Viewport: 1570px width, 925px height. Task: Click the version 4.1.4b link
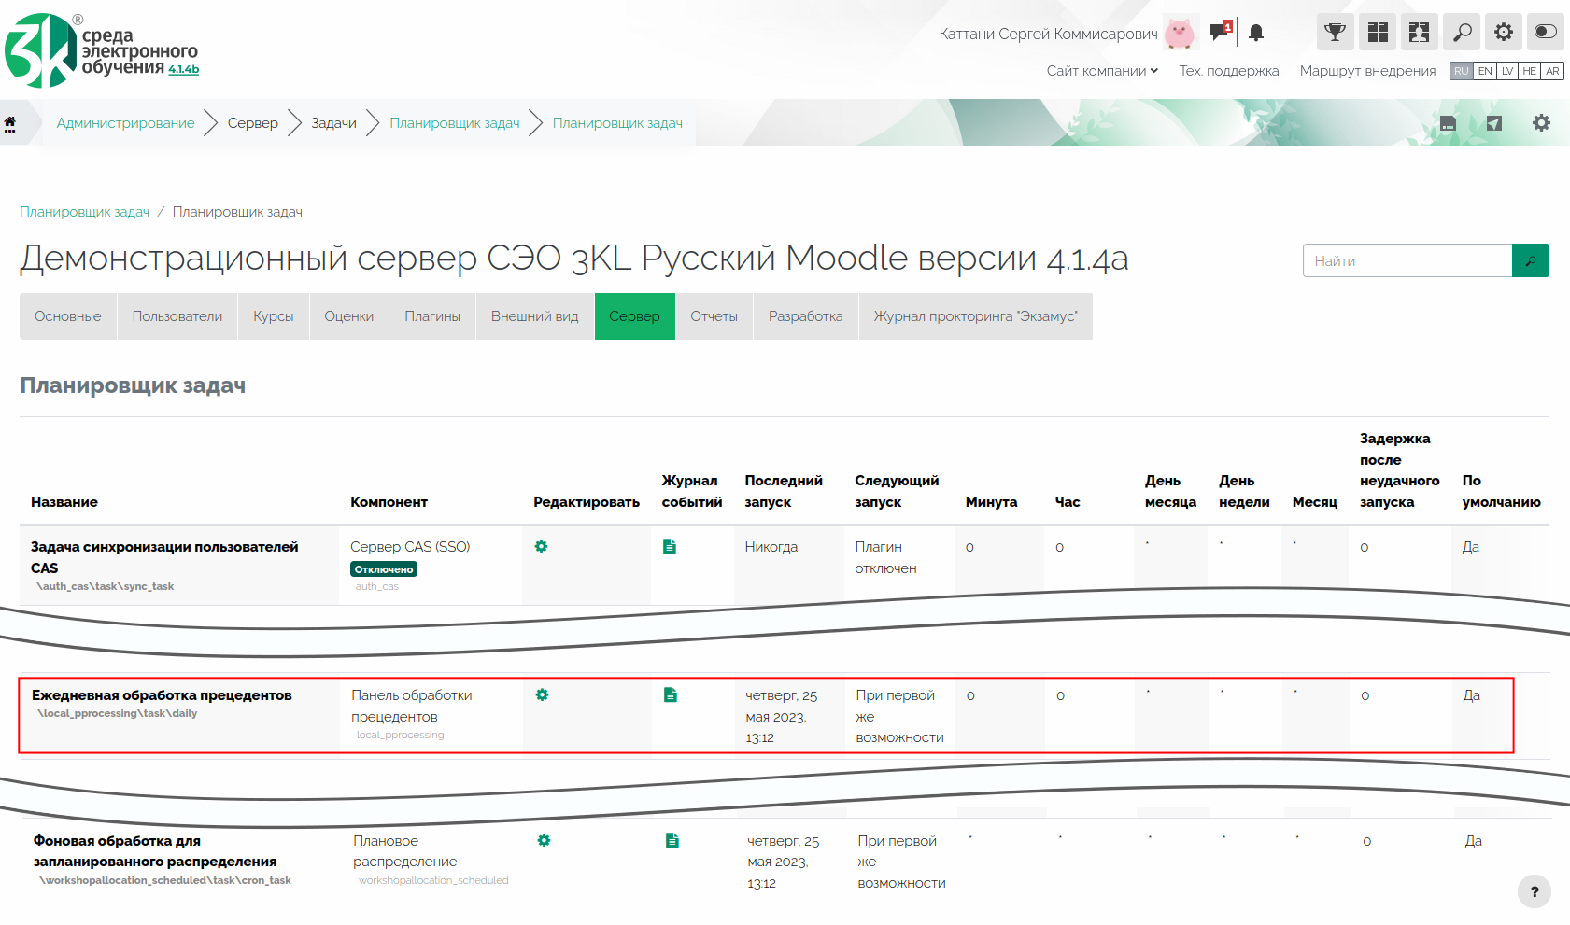(x=184, y=69)
